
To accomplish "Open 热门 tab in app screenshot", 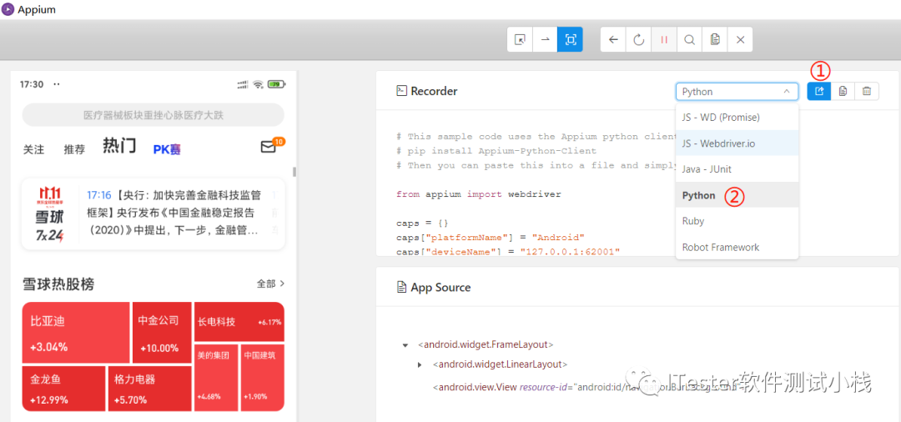I will click(x=119, y=147).
